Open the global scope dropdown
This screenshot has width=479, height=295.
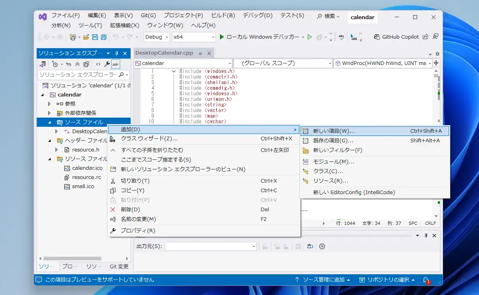click(283, 63)
